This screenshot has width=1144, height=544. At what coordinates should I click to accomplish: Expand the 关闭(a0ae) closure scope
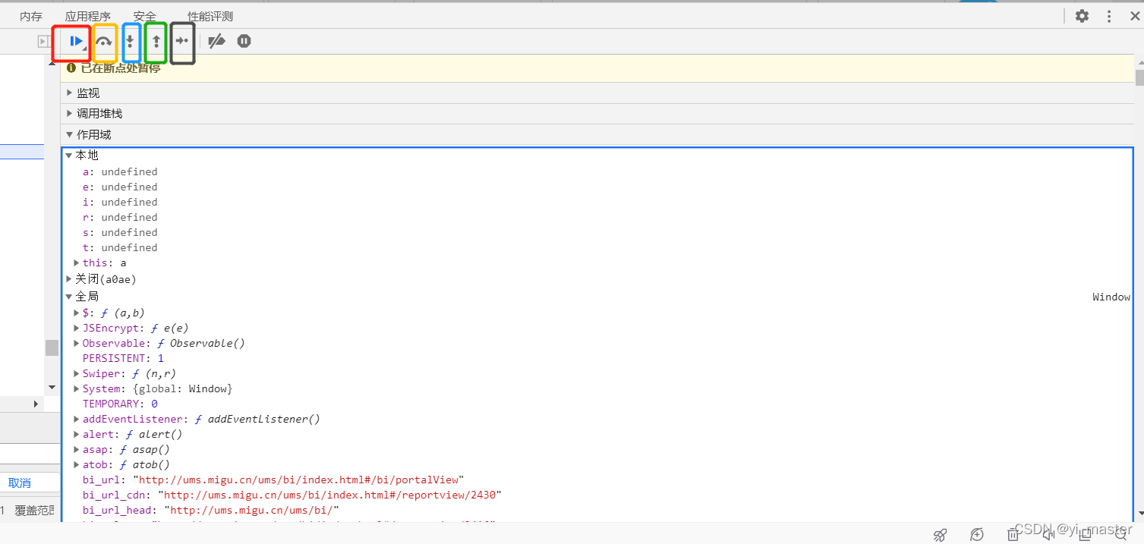point(69,279)
